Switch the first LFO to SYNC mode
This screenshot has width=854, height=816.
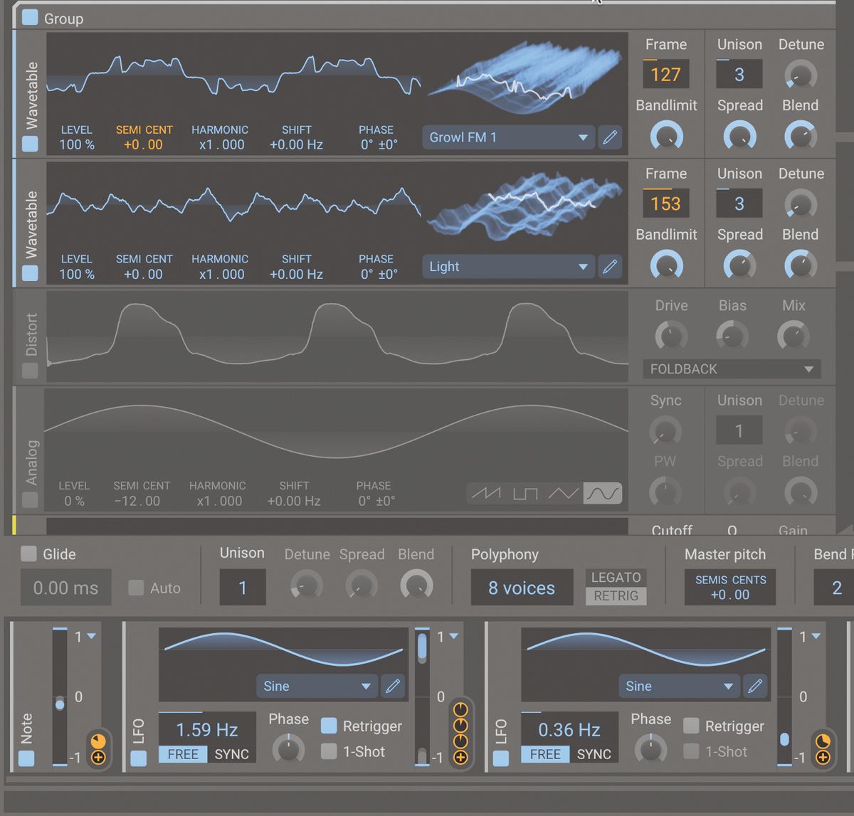[232, 754]
